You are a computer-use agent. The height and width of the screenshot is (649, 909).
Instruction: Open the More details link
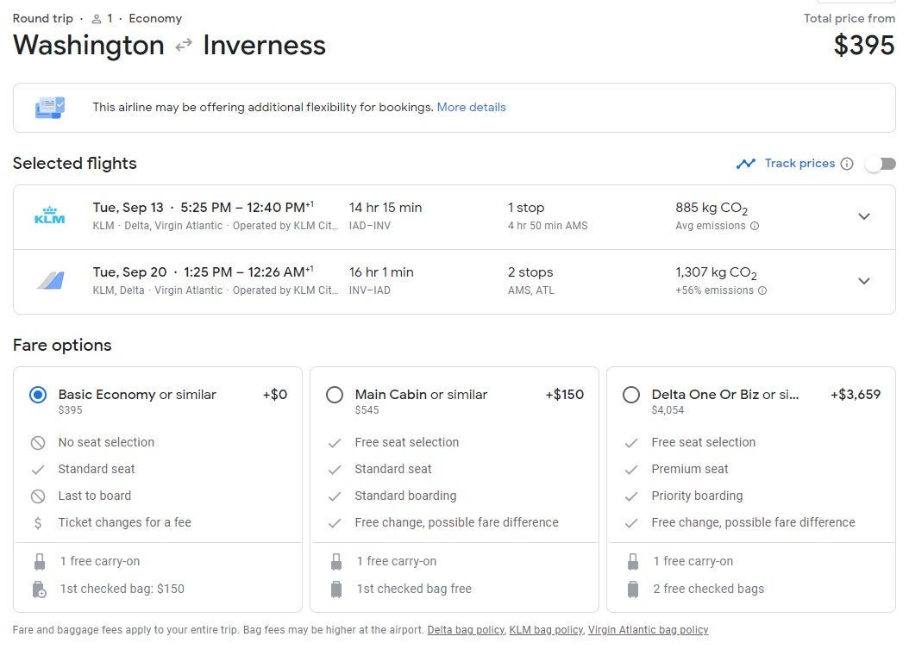(x=471, y=108)
